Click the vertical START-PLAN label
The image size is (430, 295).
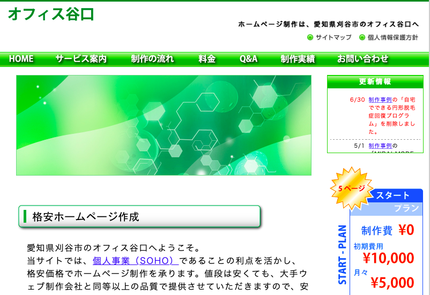click(x=343, y=254)
